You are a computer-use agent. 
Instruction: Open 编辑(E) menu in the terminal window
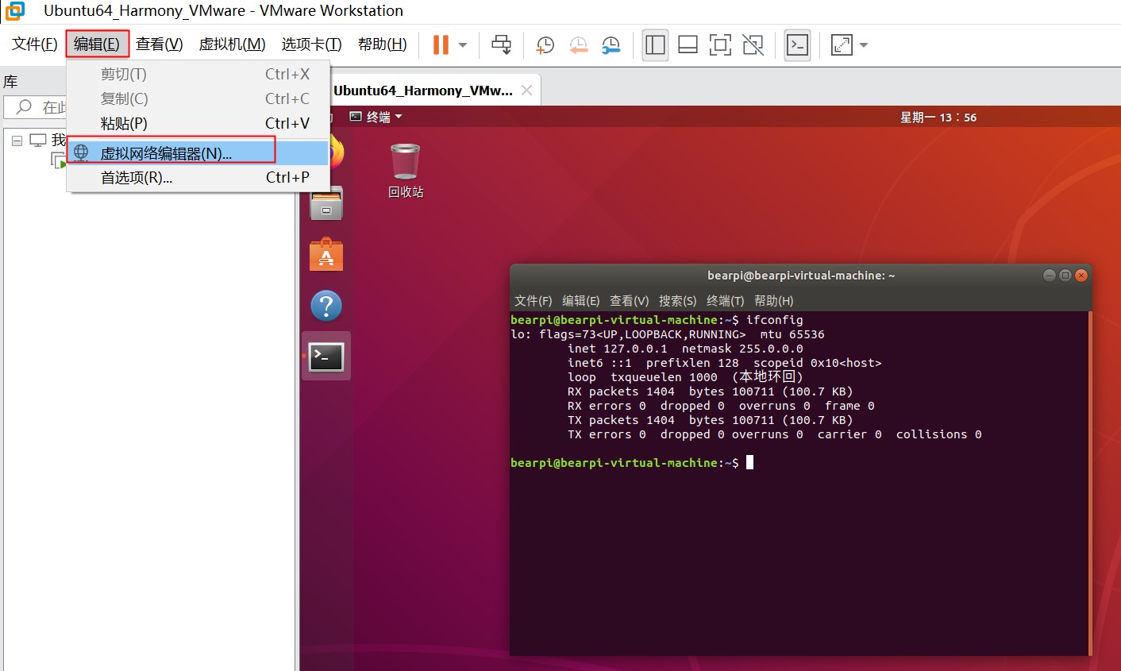pyautogui.click(x=581, y=301)
